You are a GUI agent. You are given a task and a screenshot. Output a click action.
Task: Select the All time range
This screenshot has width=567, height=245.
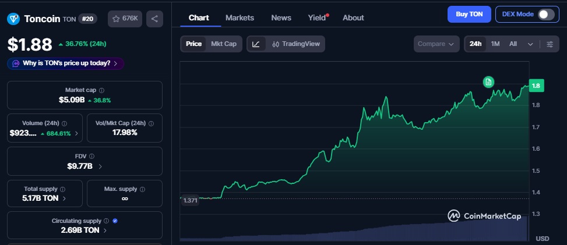tap(513, 44)
